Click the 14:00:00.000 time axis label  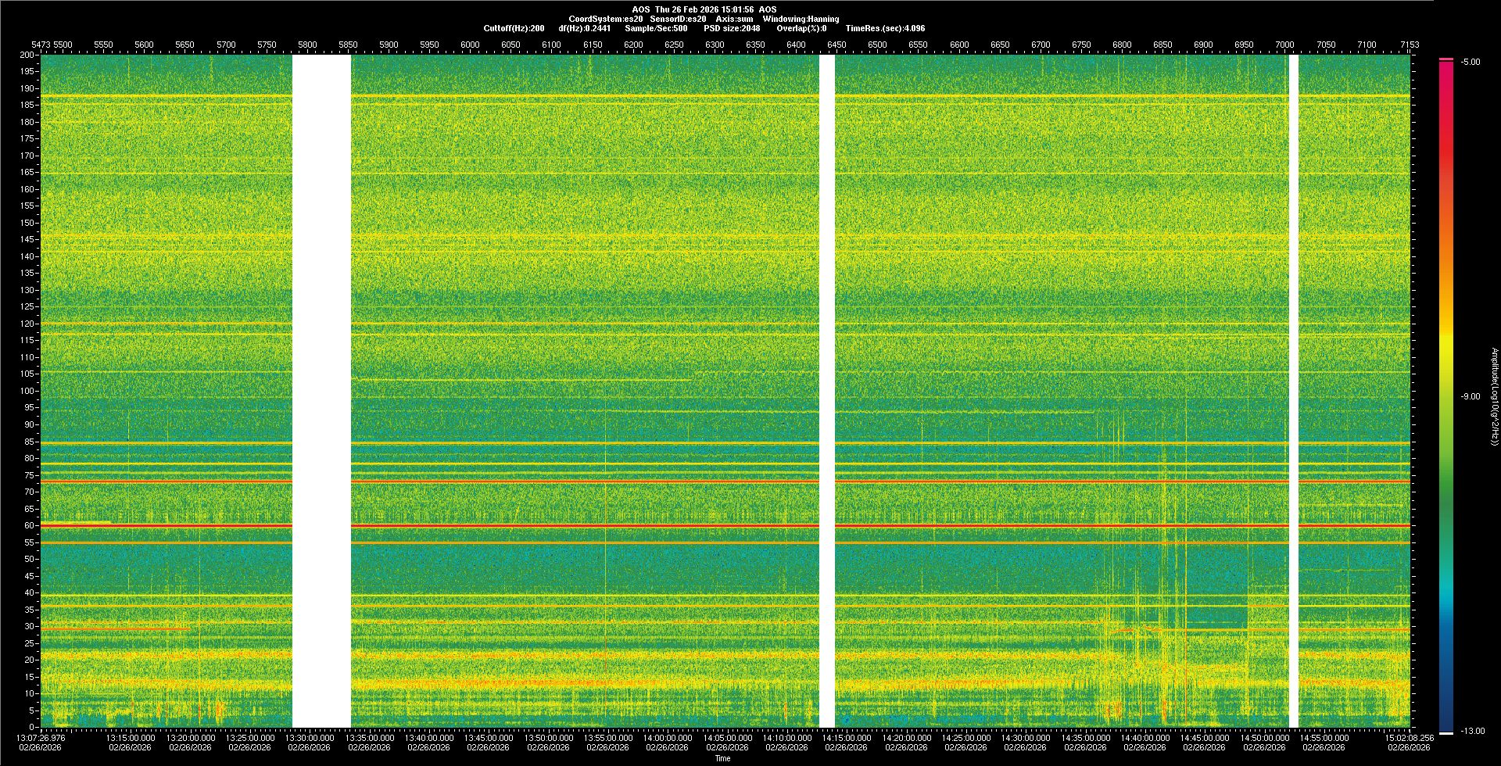tap(667, 738)
